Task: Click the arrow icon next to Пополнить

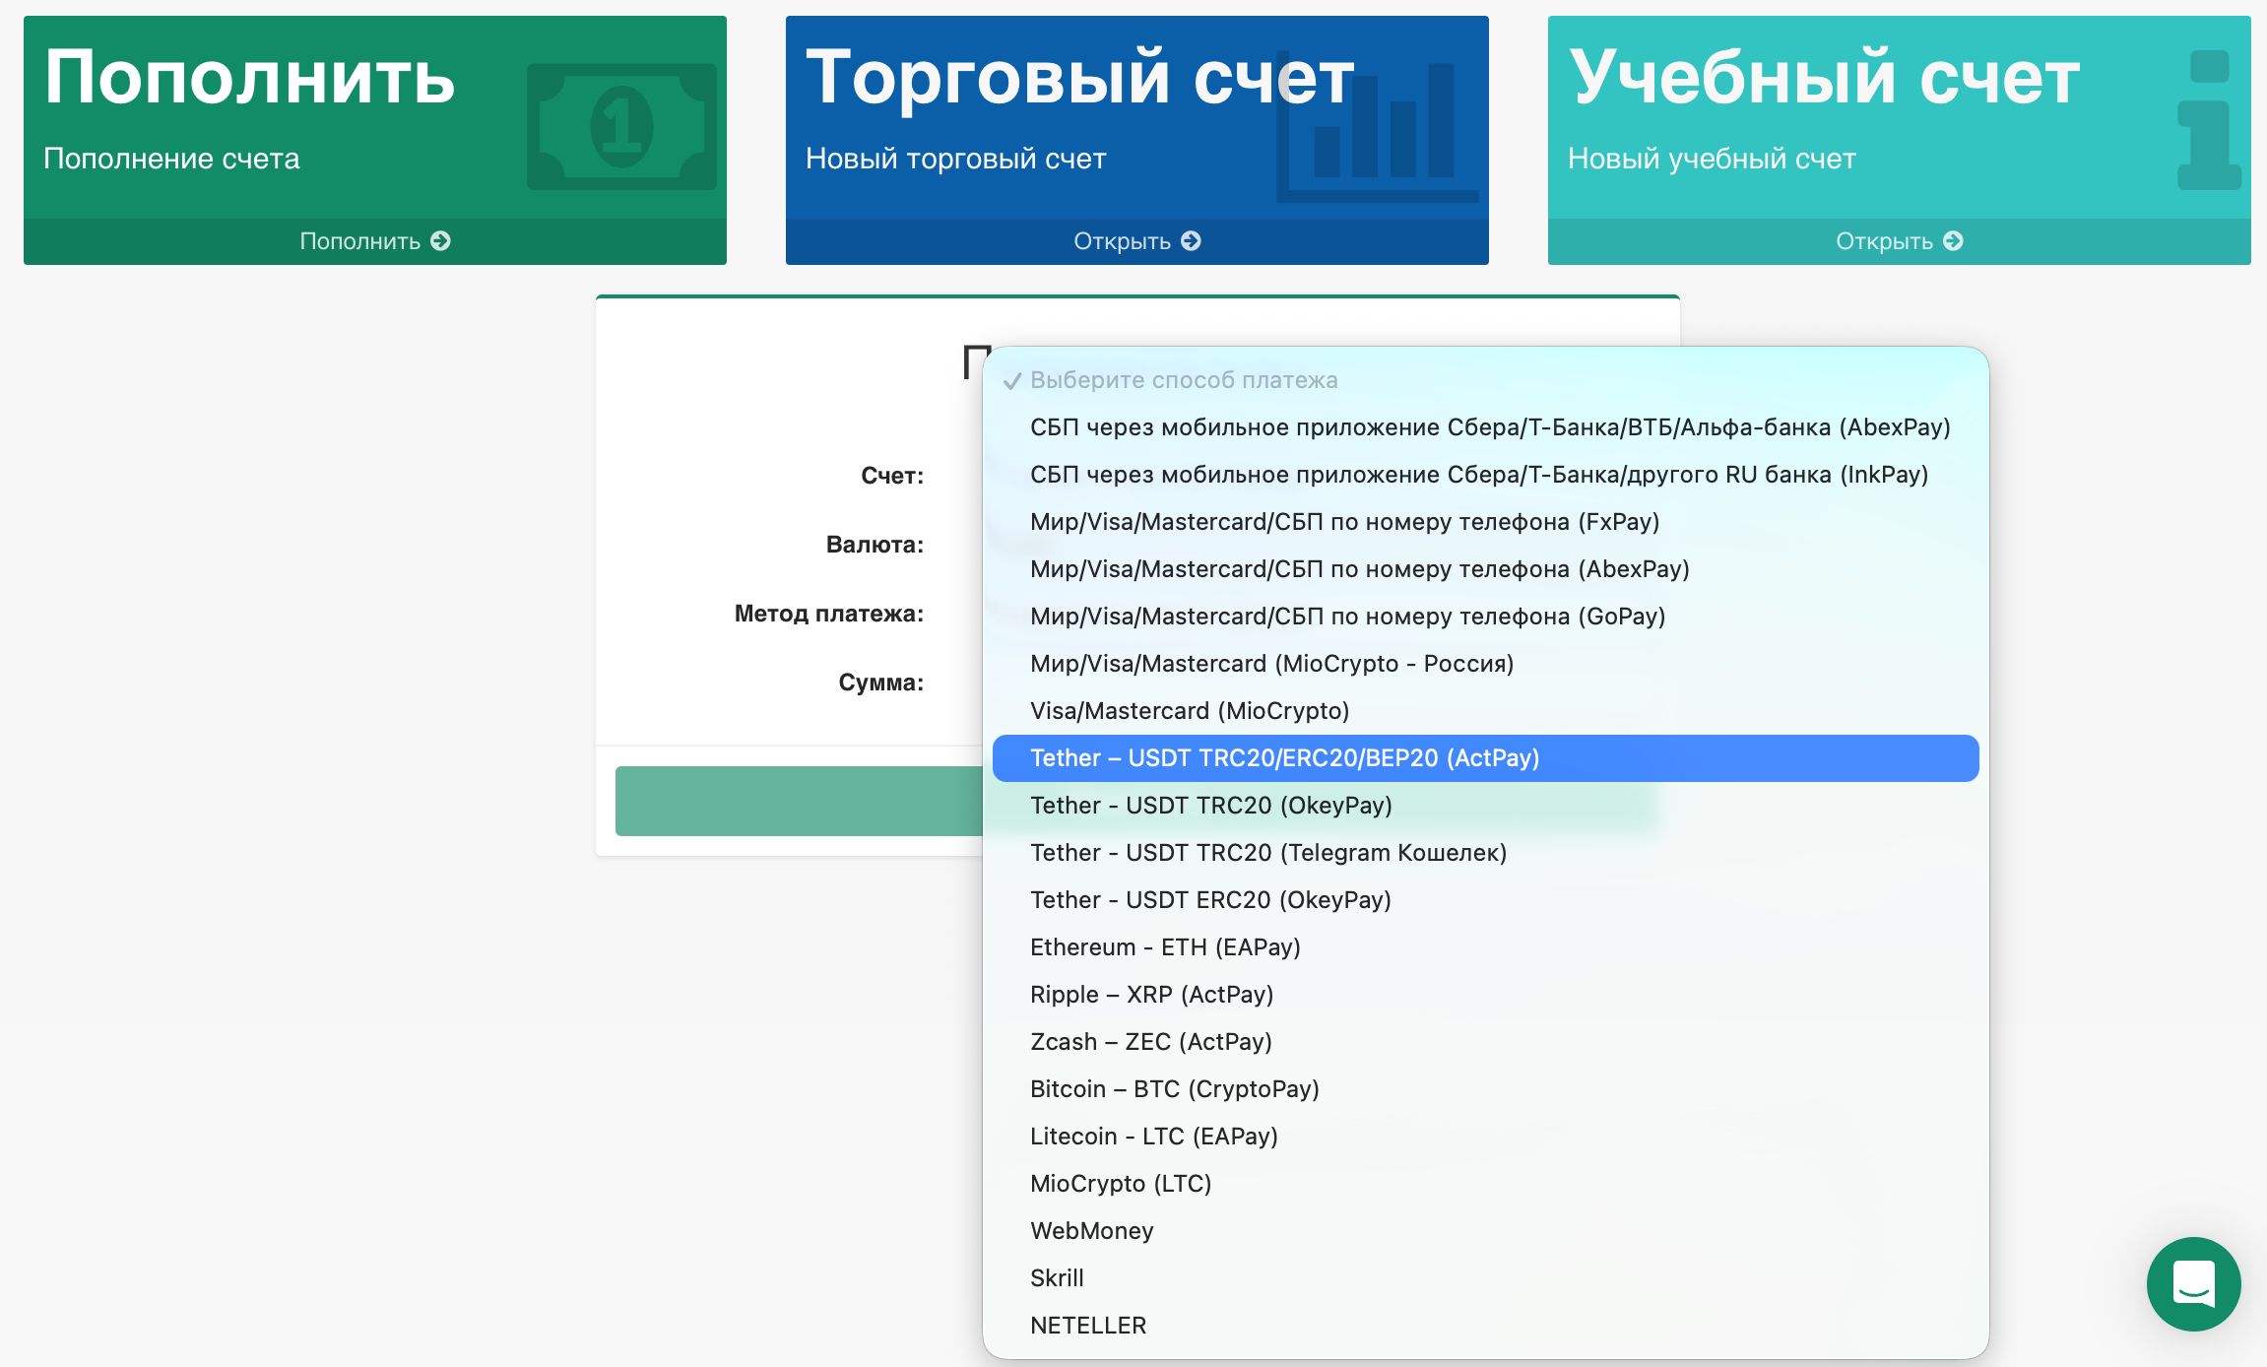Action: 440,241
